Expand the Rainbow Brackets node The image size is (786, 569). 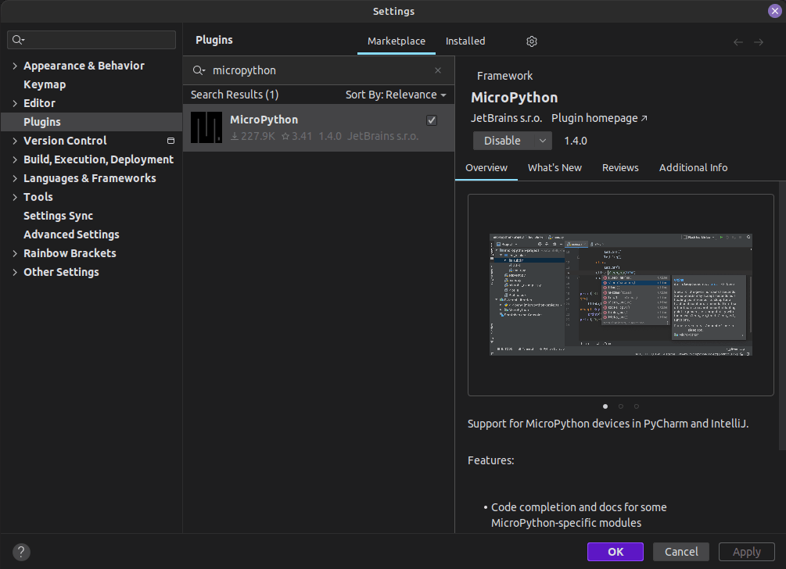15,253
